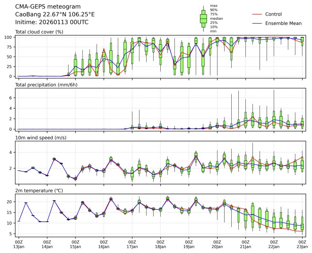
Task: Click the 20 tick on temperature axis
Action: point(10,202)
